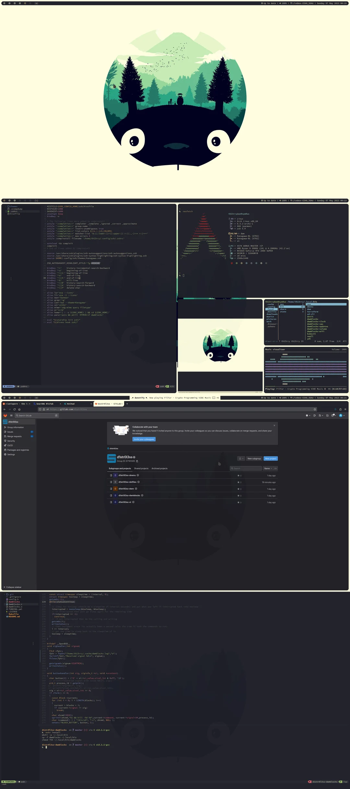Image resolution: width=350 pixels, height=789 pixels.
Task: Open the d1str0l3ss-st project
Action: [125, 502]
